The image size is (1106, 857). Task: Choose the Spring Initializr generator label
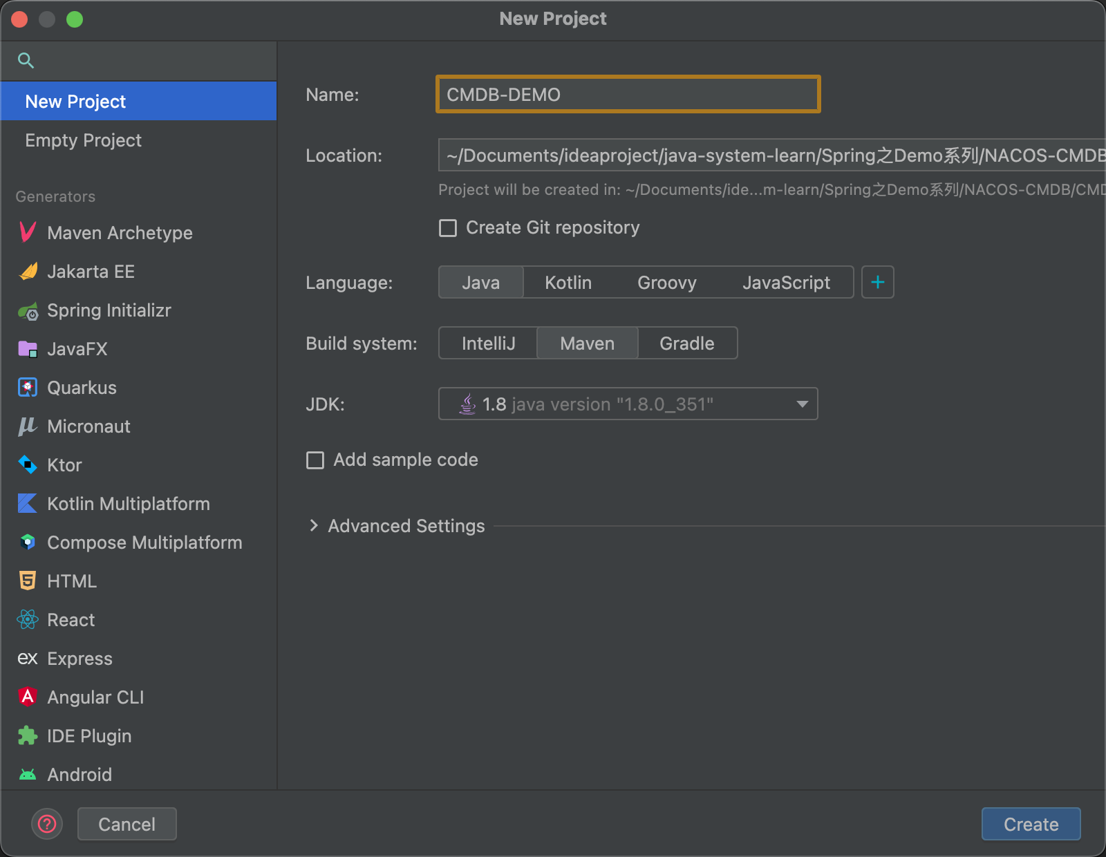109,310
